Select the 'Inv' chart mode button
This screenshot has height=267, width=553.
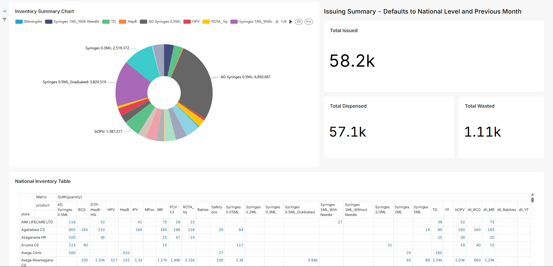(309, 21)
